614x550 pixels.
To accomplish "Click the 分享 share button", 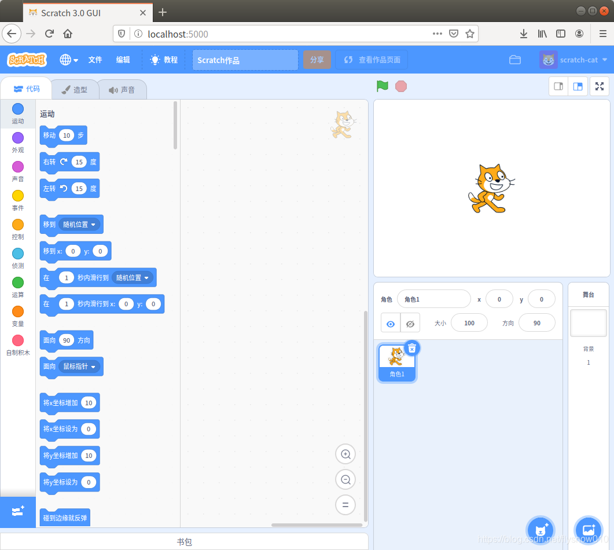I will [317, 60].
